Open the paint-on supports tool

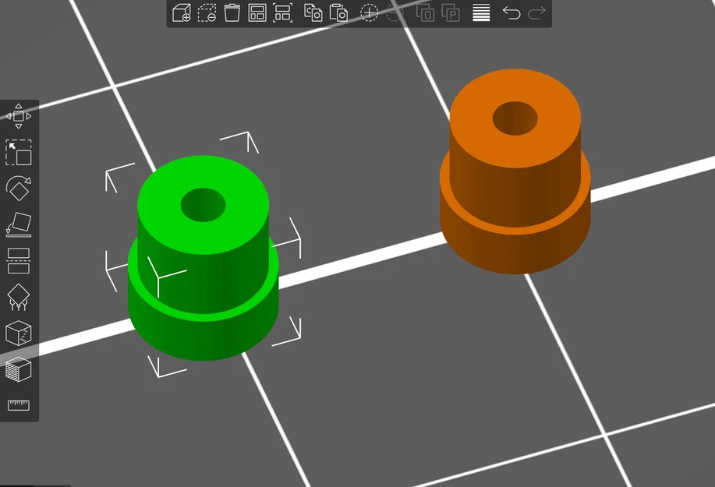pyautogui.click(x=19, y=297)
